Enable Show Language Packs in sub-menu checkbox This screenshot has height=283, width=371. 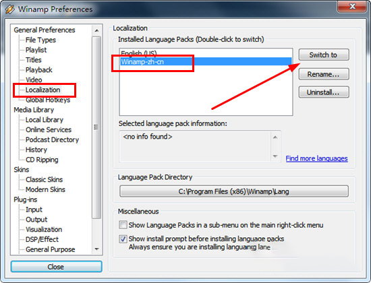[x=123, y=224]
